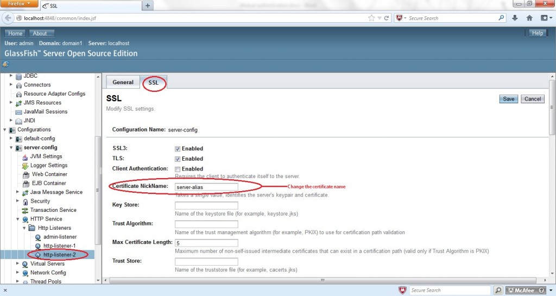Click the Resource Adapter Configs icon

(x=19, y=94)
